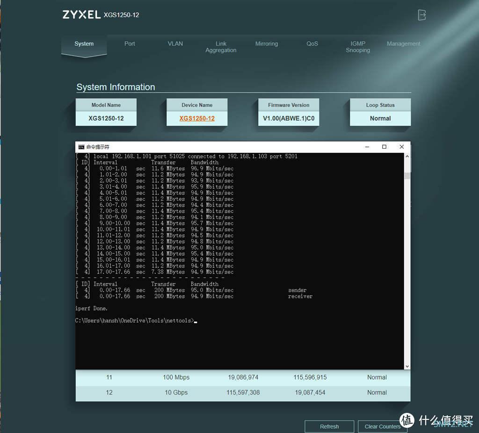
Task: Open the VLAN tab
Action: pos(175,43)
